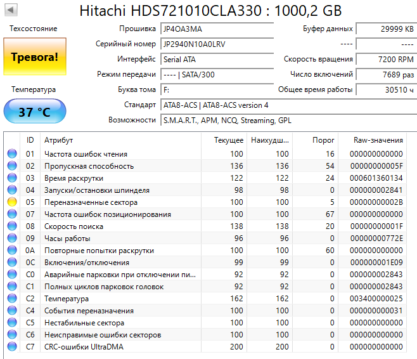Image resolution: width=417 pixels, height=359 pixels.
Task: Click raw value 000000001E09
Action: click(376, 263)
